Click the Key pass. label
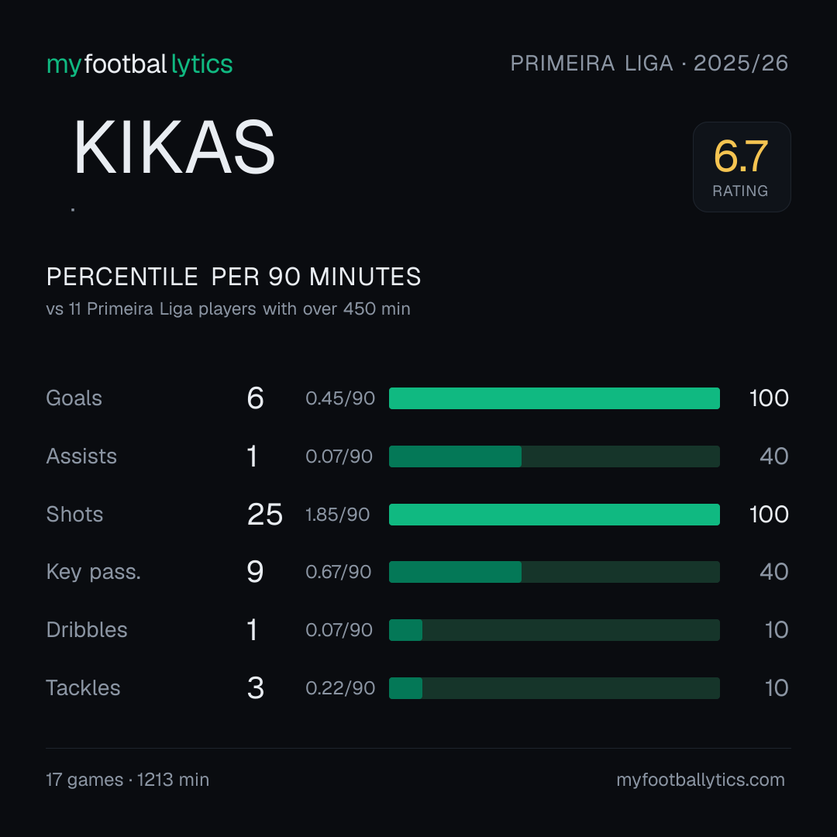The height and width of the screenshot is (837, 837). pos(94,572)
